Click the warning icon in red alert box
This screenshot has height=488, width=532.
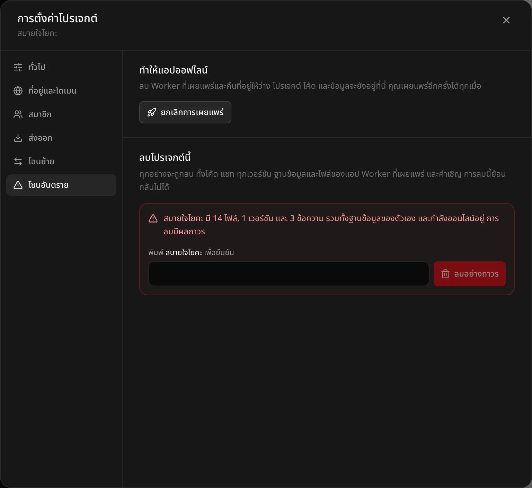pyautogui.click(x=153, y=218)
